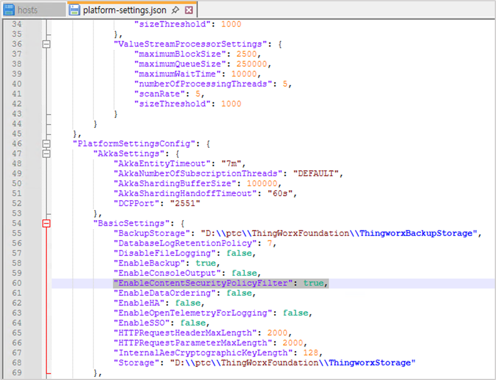Click the value 250000 for maximumQueueSize
Image resolution: width=496 pixels, height=380 pixels.
point(252,64)
